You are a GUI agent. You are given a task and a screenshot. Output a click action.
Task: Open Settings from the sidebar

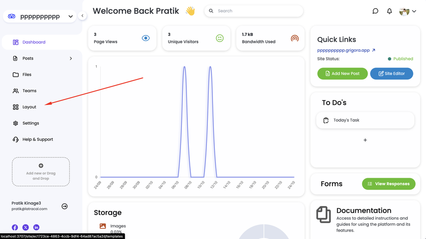point(31,123)
